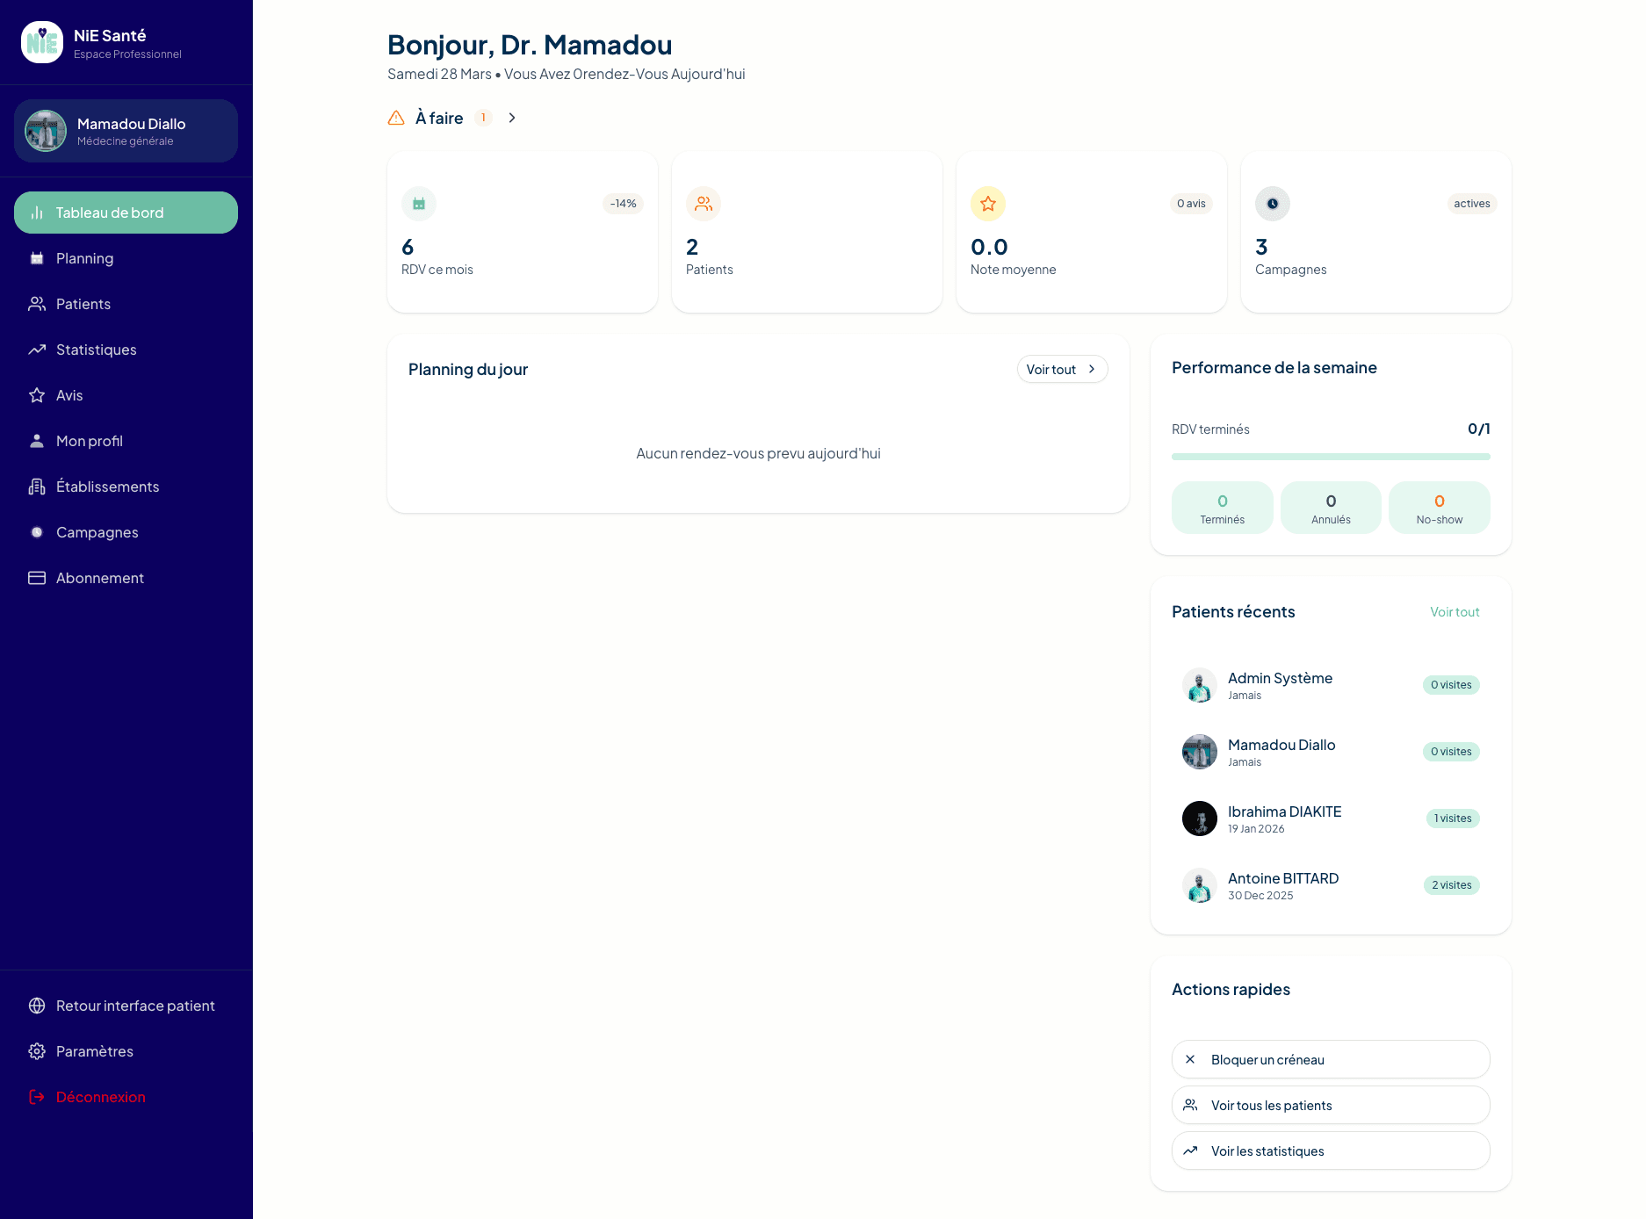Click the X icon on Bloquer un créneau
This screenshot has height=1219, width=1646.
click(x=1190, y=1059)
